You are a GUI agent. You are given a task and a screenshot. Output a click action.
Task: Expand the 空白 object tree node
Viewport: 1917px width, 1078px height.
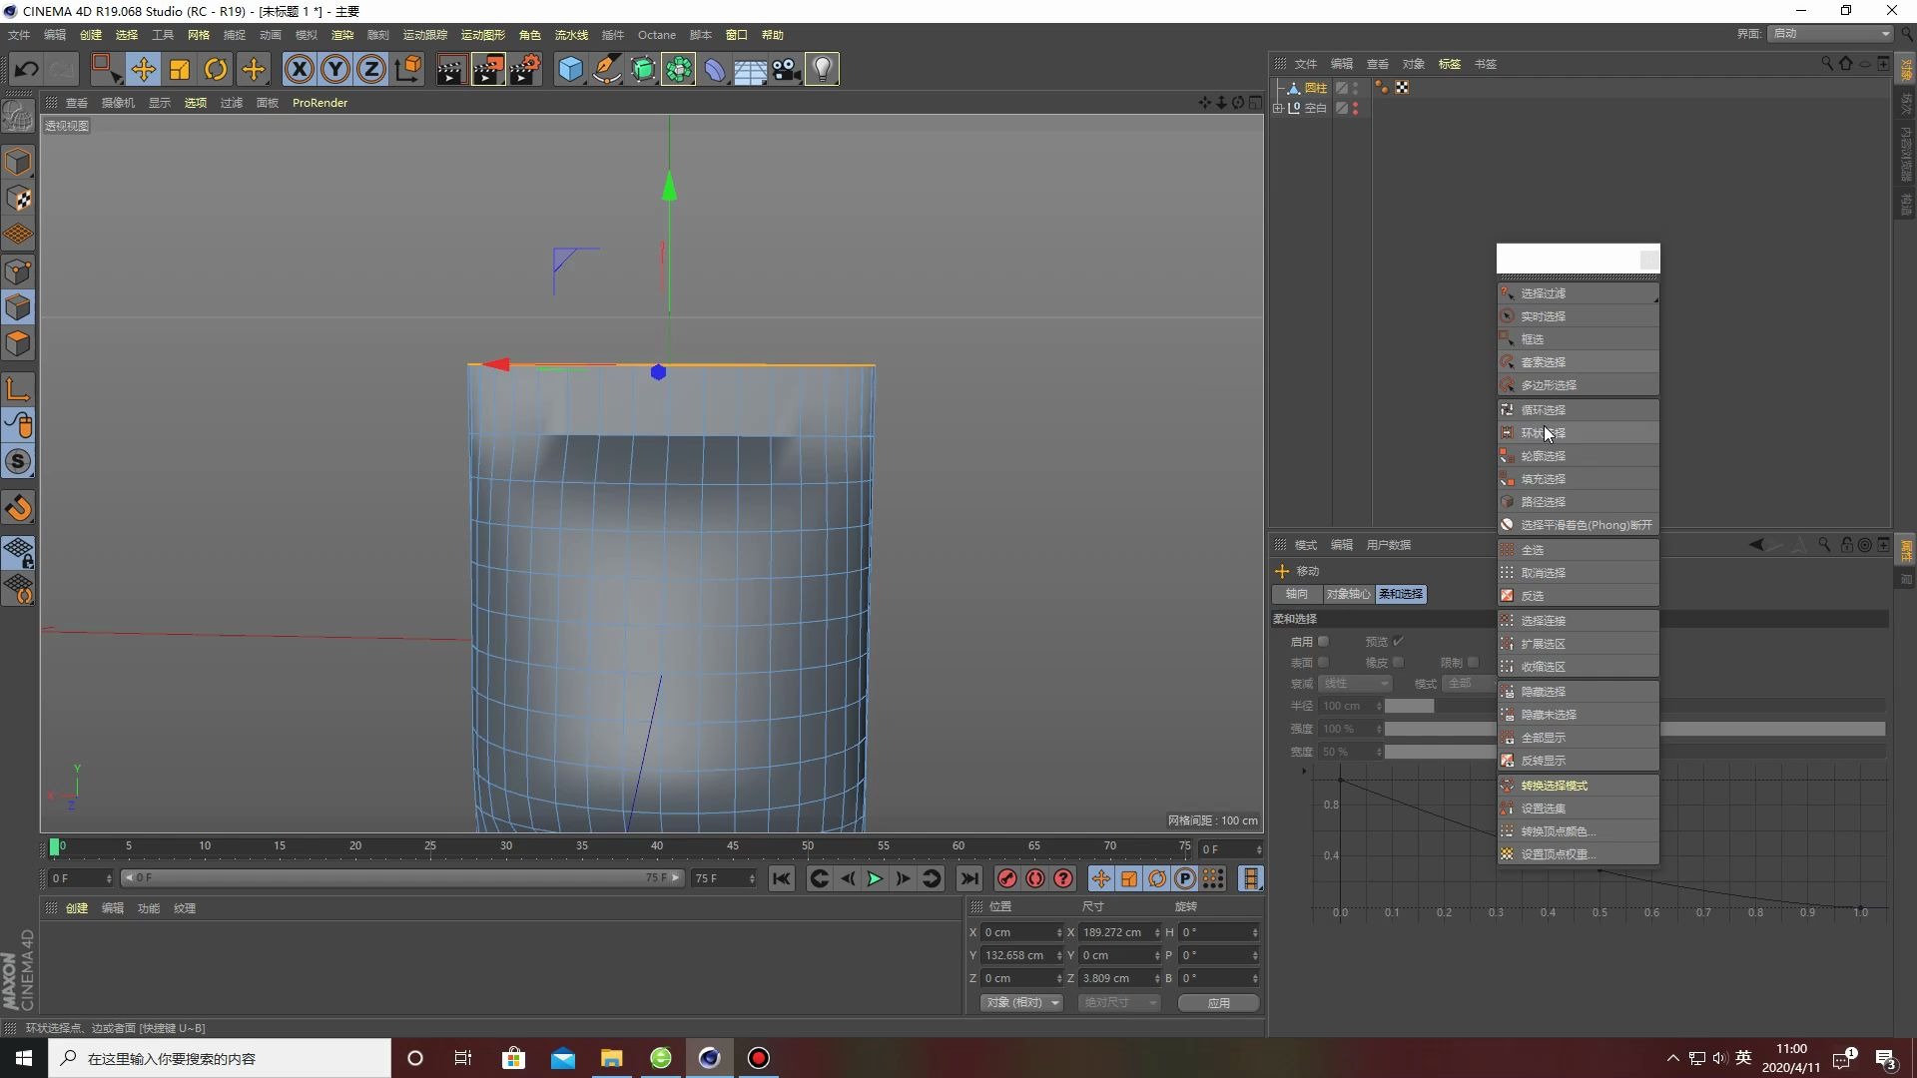click(1278, 108)
